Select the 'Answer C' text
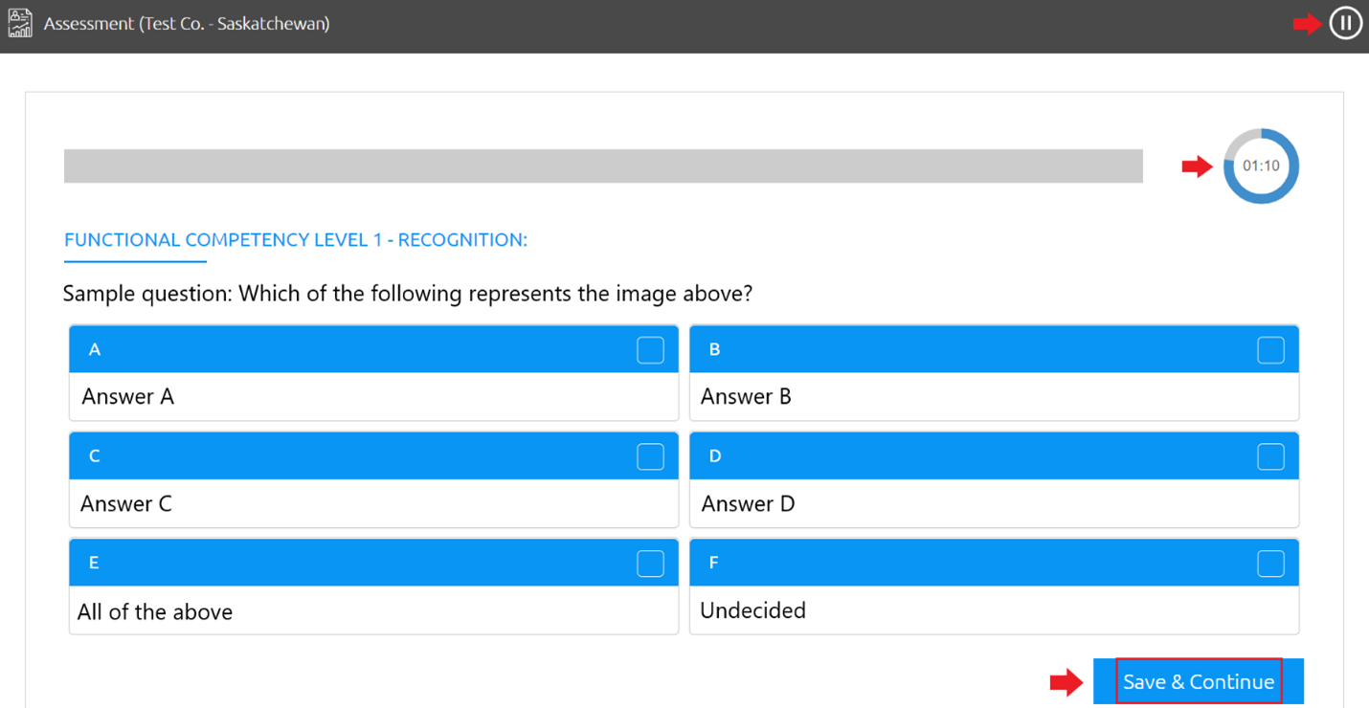The width and height of the screenshot is (1369, 708). [x=126, y=503]
